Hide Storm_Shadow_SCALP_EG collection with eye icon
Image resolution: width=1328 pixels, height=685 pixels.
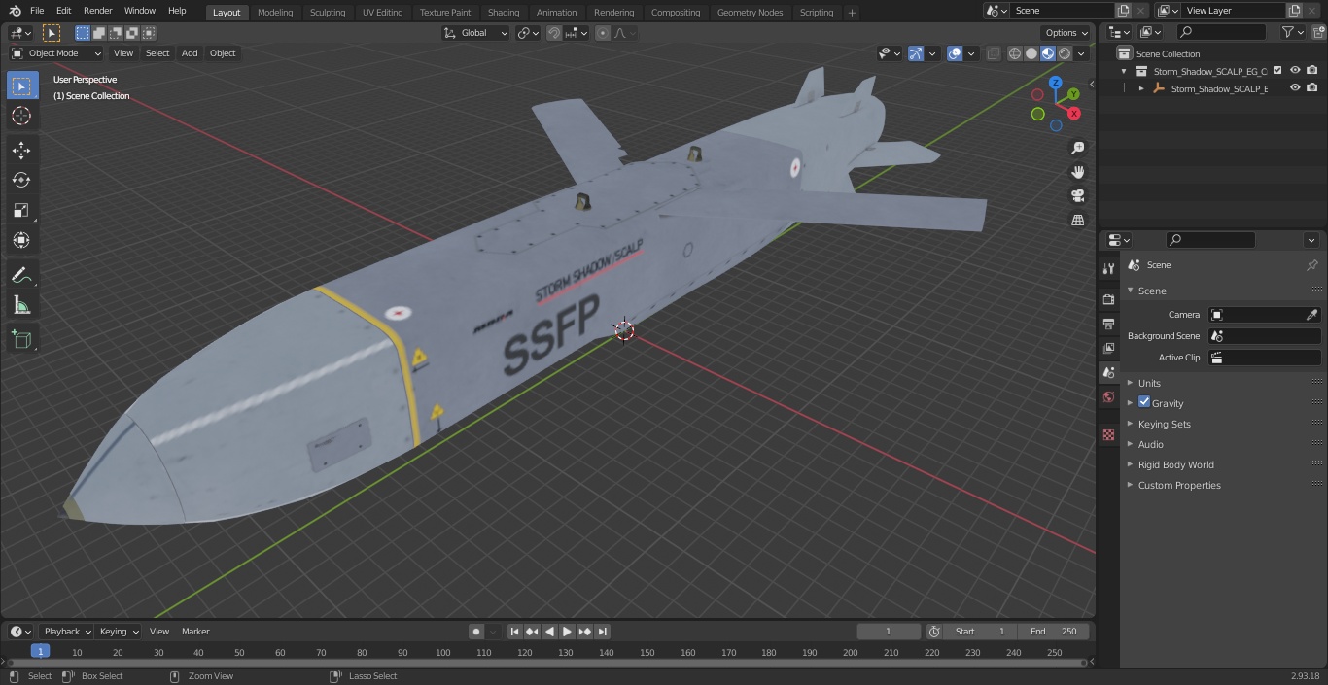tap(1295, 70)
